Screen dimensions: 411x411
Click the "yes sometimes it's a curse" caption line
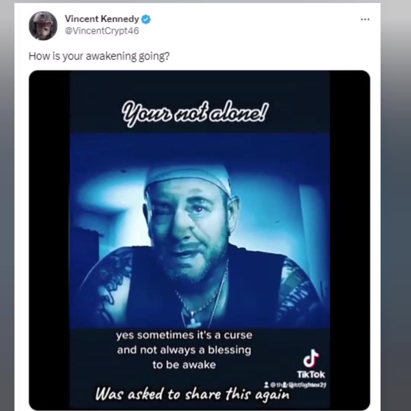point(184,335)
